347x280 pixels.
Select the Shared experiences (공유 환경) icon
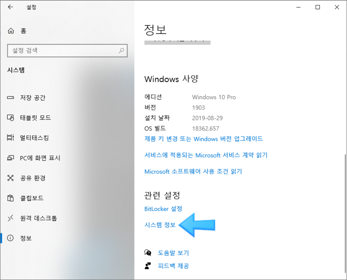click(x=10, y=178)
